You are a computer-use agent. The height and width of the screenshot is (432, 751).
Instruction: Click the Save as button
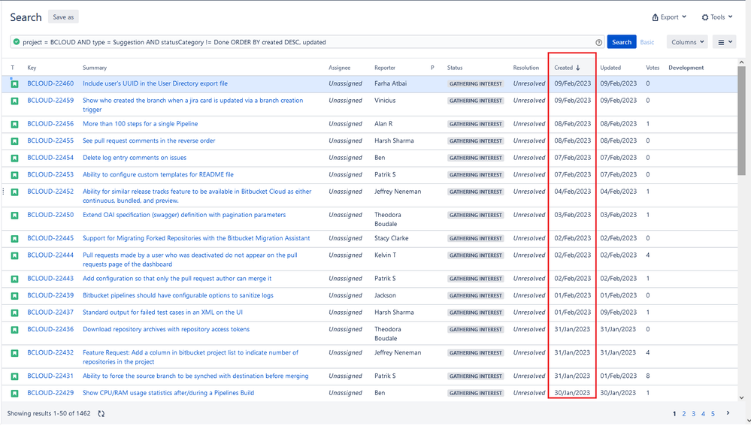click(63, 17)
